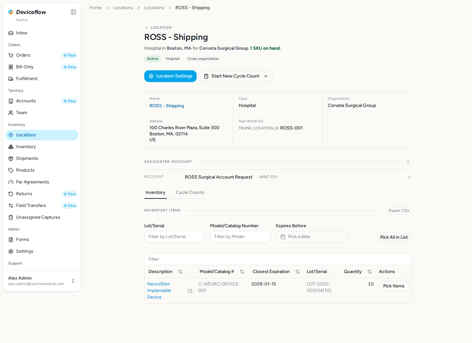Screen dimensions: 472x343
Task: Click the second Locations breadcrumb link
Action: point(154,8)
